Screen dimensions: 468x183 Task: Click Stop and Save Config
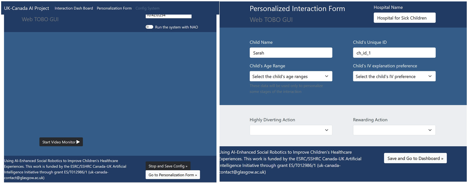coord(168,166)
